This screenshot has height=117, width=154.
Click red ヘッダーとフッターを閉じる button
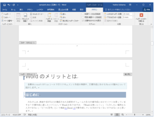(x=141, y=17)
